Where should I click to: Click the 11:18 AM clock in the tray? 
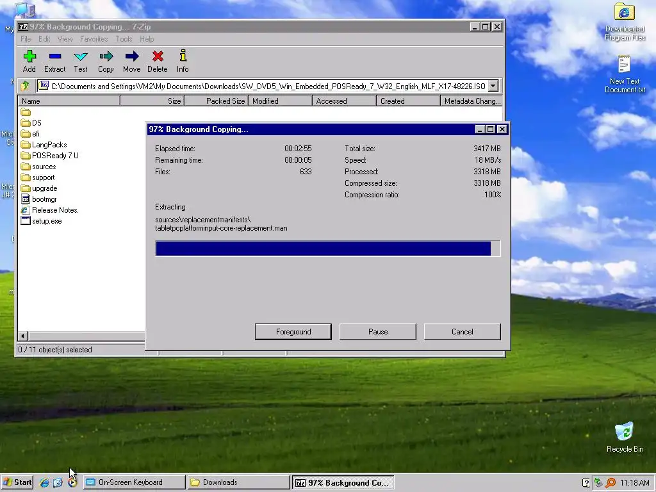(634, 482)
